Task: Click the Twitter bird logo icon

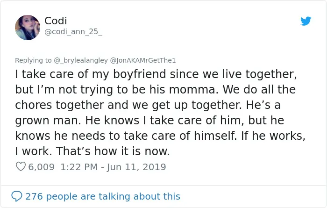Action: tap(306, 21)
